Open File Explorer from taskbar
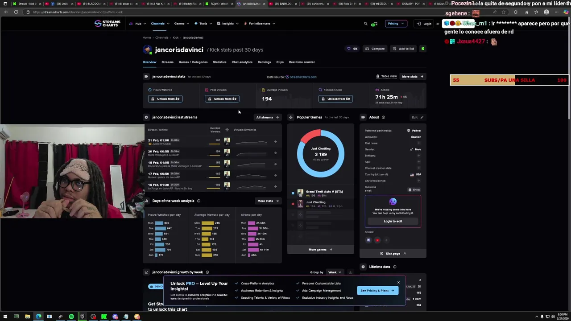The image size is (571, 321). coord(27,317)
